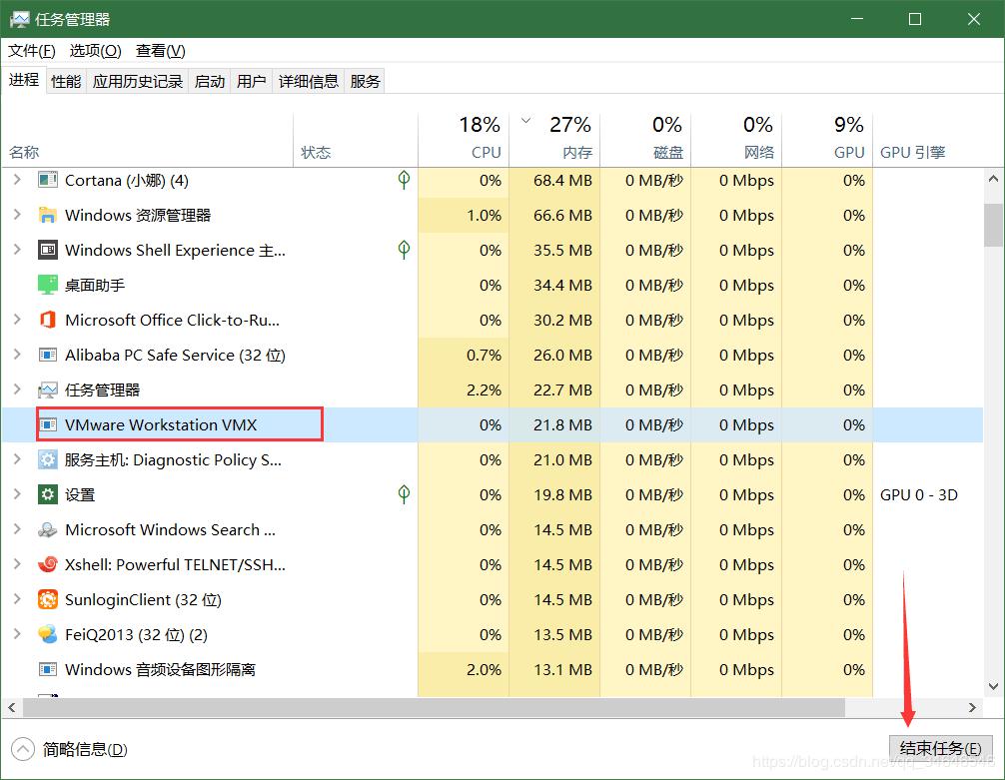Expand the FeiQ2013 process group
Screen dimensions: 1005x780
pyautogui.click(x=17, y=634)
